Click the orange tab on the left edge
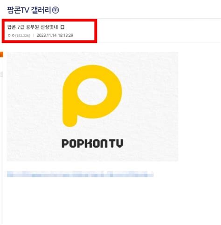This screenshot has height=225, width=221. pyautogui.click(x=1, y=55)
